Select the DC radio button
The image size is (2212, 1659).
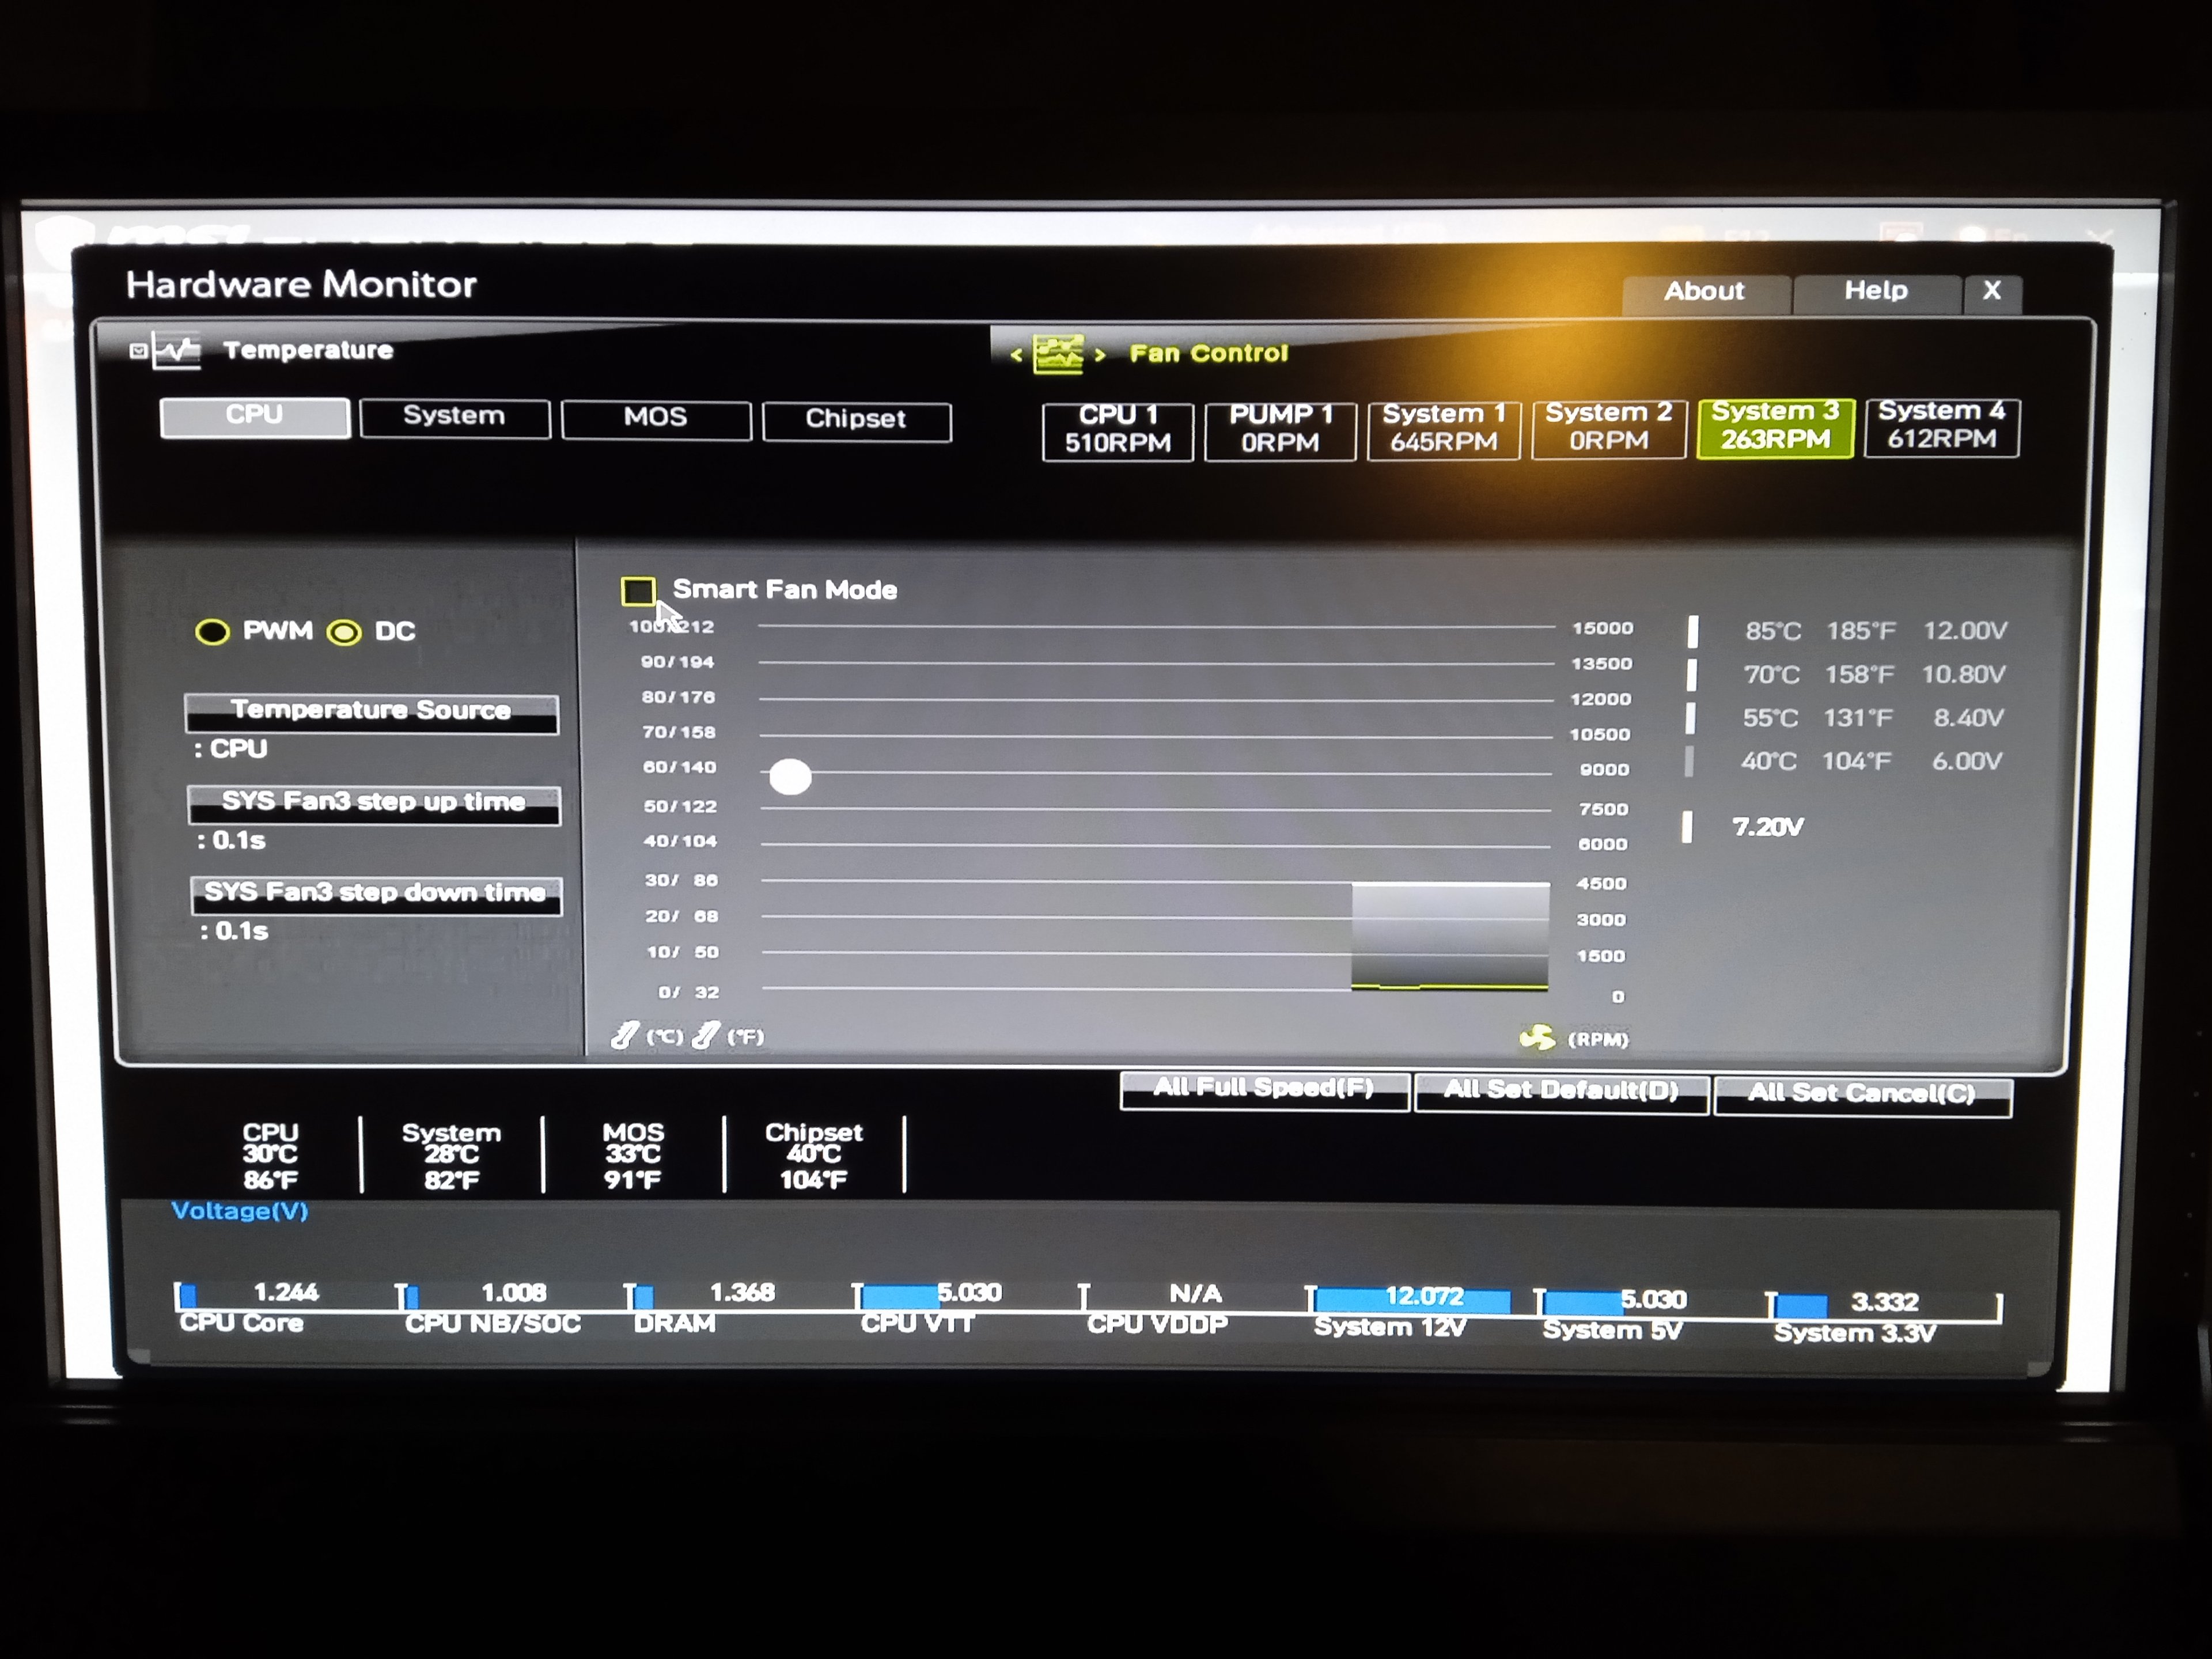345,633
